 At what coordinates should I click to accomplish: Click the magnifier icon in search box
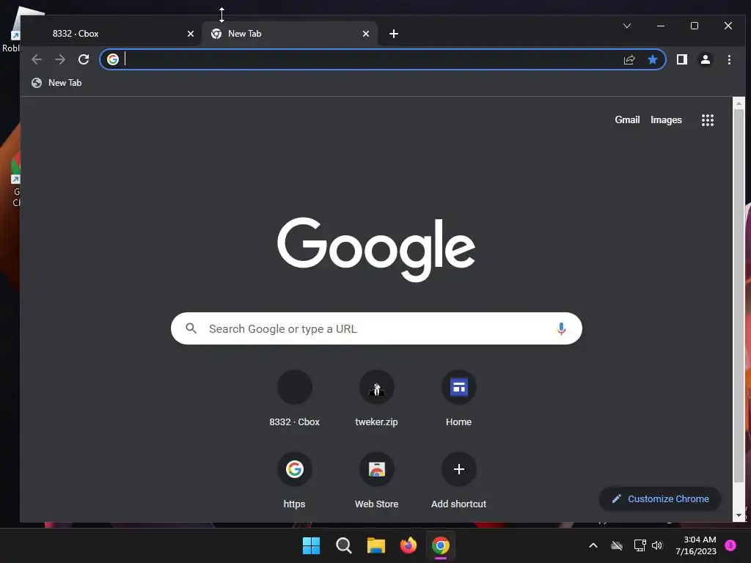click(x=191, y=328)
